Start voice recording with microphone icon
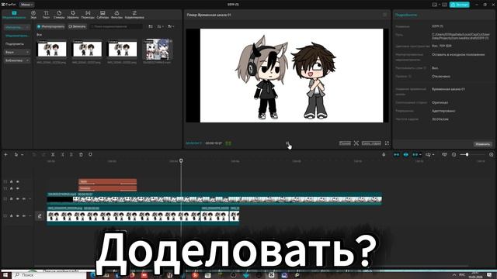 (384, 154)
